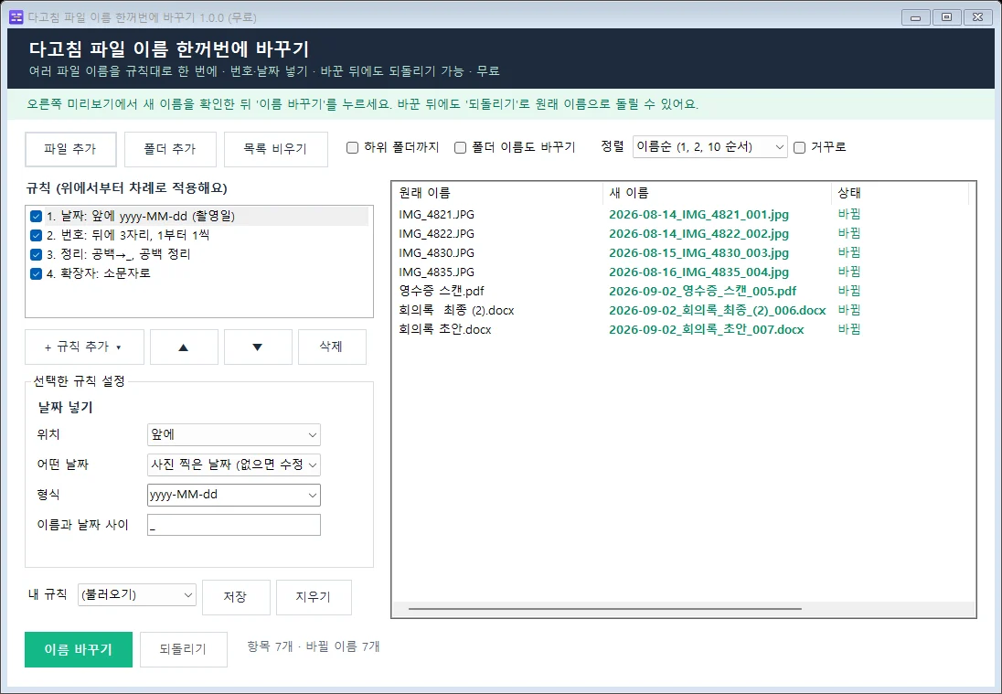
Task: Enable 폴더 이름도 바꾸기 checkbox
Action: (460, 147)
